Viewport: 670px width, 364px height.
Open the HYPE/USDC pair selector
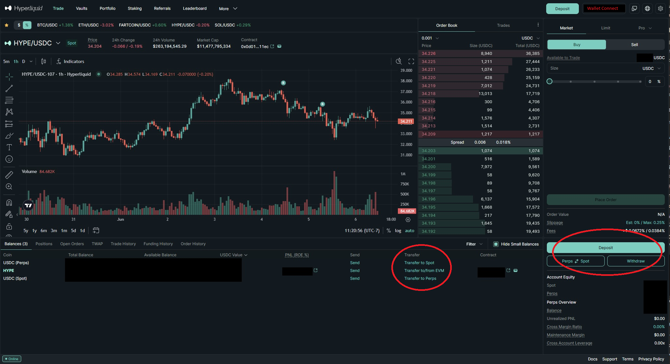(32, 43)
